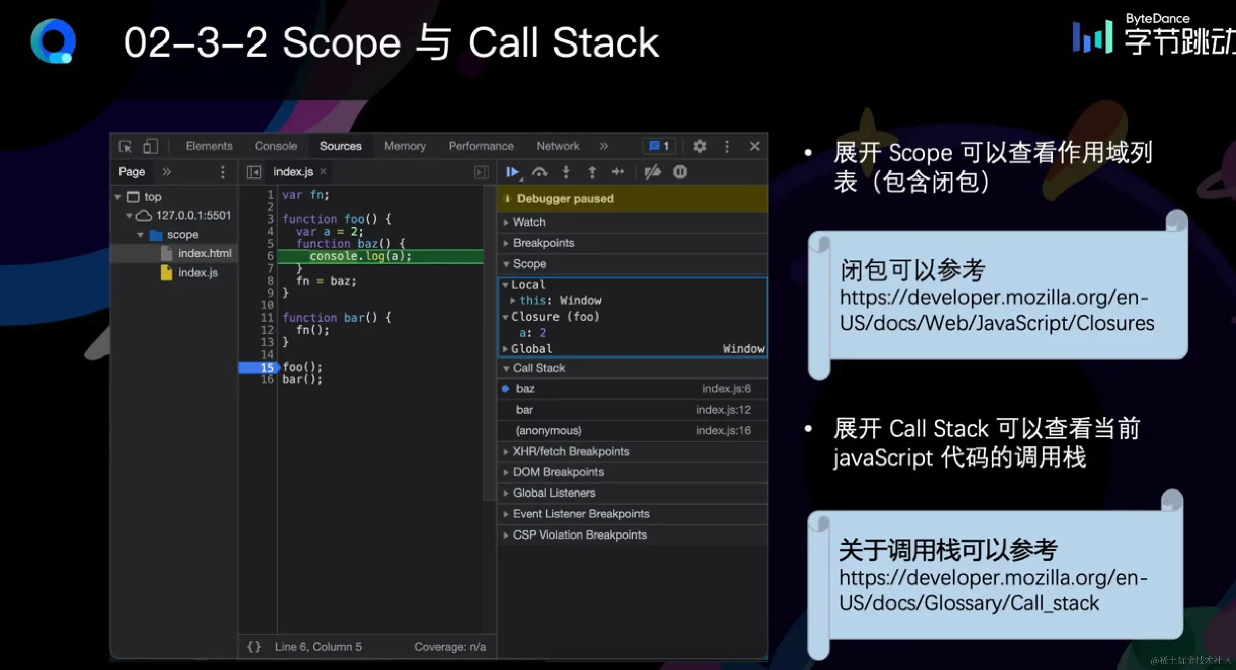The height and width of the screenshot is (670, 1236).
Task: Deactivate breakpoints toggle icon
Action: pos(652,172)
